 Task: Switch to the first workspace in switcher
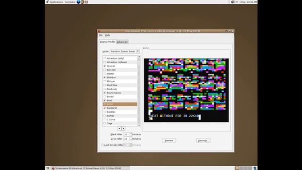pyautogui.click(x=237, y=168)
